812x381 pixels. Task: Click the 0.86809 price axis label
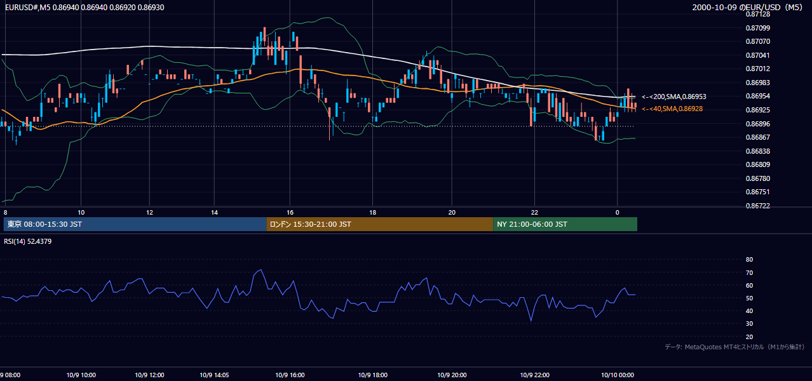(x=757, y=164)
